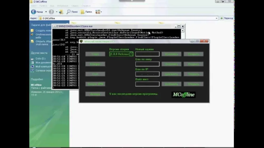
Task: Click the Вайт лист text field
Action: point(147,84)
